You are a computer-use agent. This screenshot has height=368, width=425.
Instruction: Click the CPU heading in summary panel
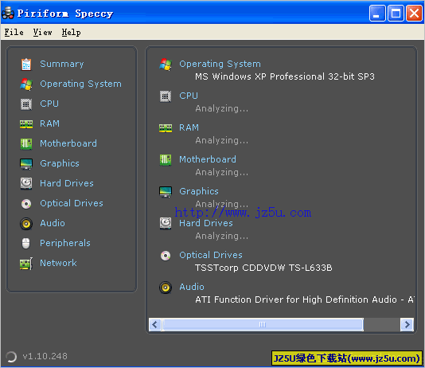click(x=189, y=96)
